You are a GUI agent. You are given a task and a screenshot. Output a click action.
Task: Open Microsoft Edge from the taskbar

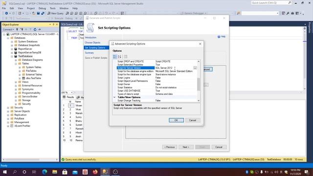[45, 172]
